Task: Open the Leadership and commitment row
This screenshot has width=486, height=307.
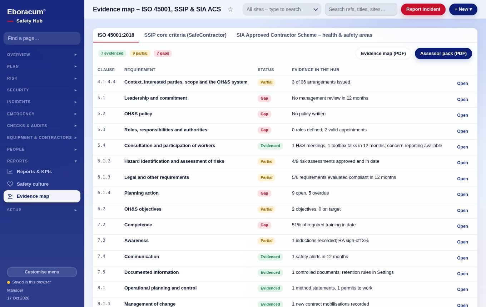Action: (462, 100)
